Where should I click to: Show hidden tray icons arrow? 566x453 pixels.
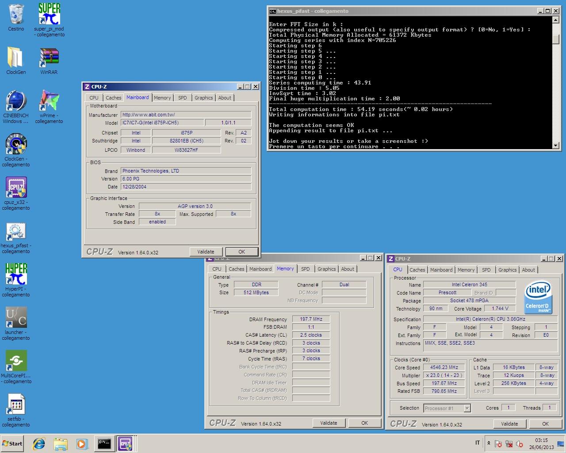click(x=489, y=443)
